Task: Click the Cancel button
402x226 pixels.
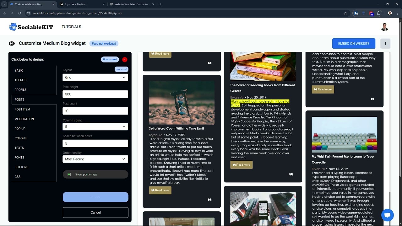Action: [x=95, y=213]
